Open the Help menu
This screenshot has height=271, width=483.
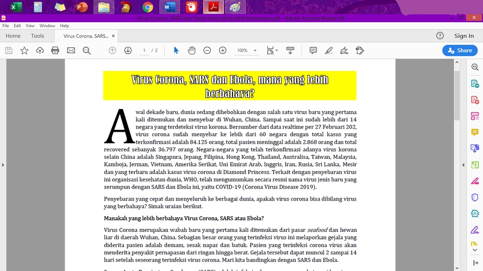coord(64,26)
